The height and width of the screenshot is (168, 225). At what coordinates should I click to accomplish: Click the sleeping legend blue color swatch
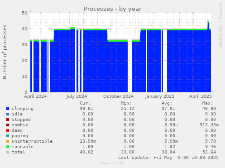(x=8, y=109)
